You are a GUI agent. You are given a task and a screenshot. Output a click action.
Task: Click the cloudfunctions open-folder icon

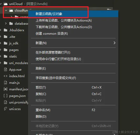(11, 11)
